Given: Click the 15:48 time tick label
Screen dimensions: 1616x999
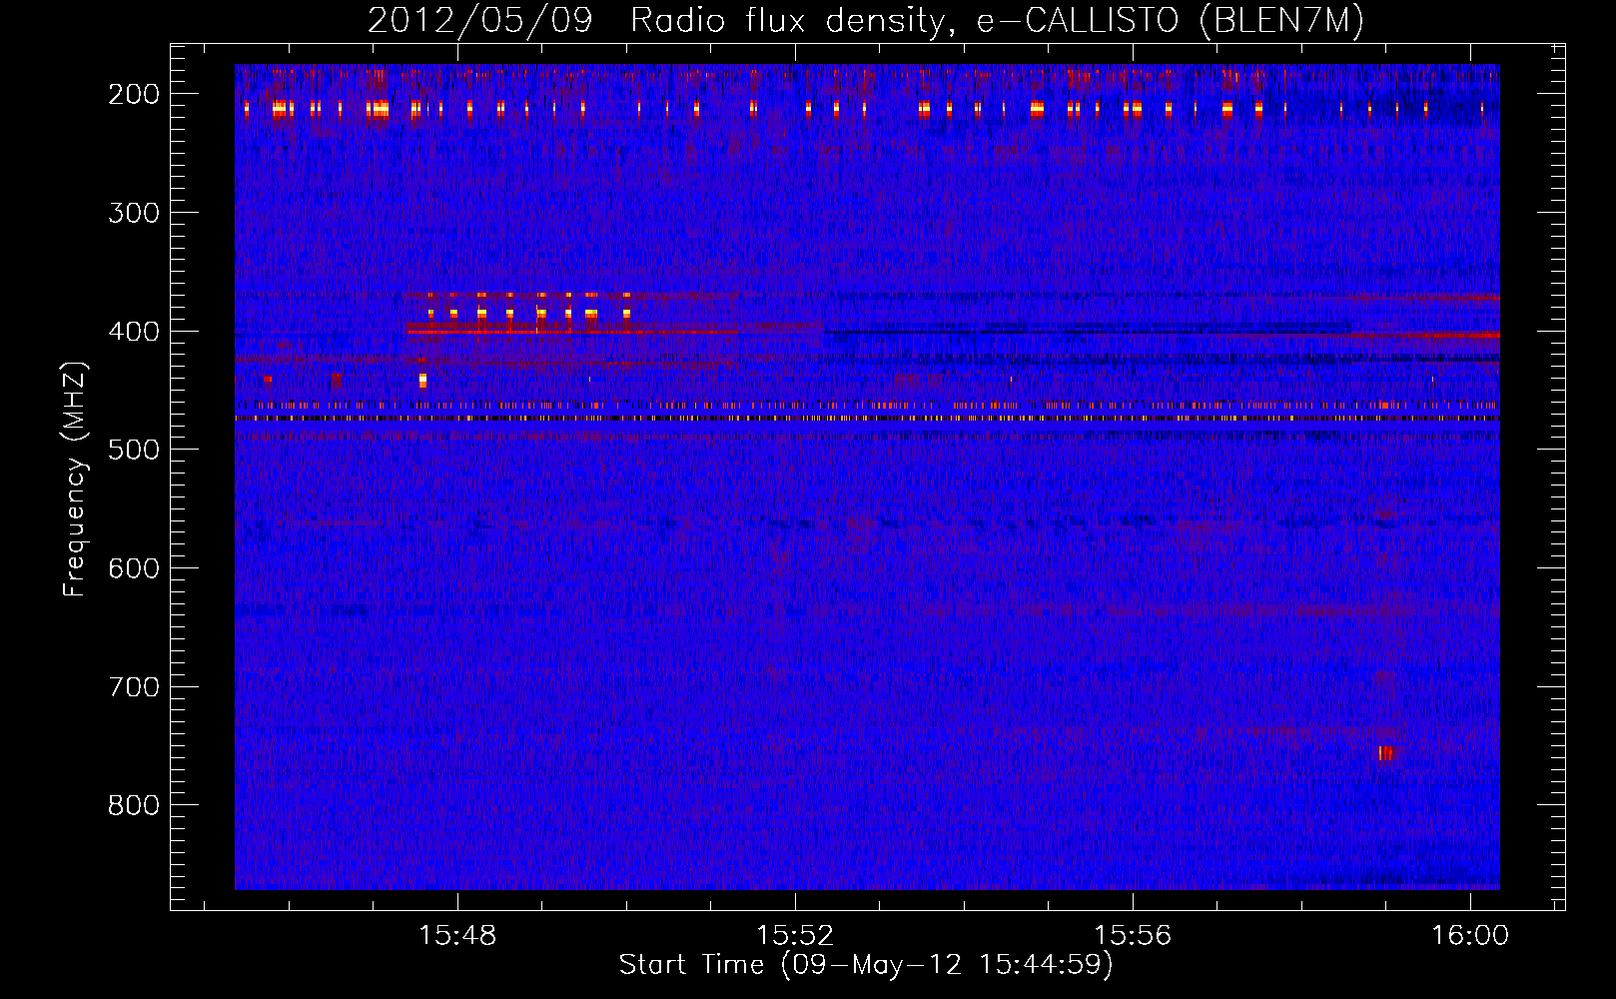Looking at the screenshot, I should 457,936.
